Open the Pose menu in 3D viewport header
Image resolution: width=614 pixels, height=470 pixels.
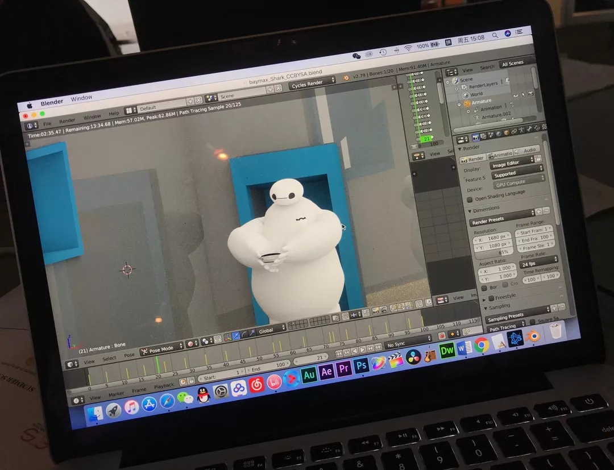click(x=130, y=355)
